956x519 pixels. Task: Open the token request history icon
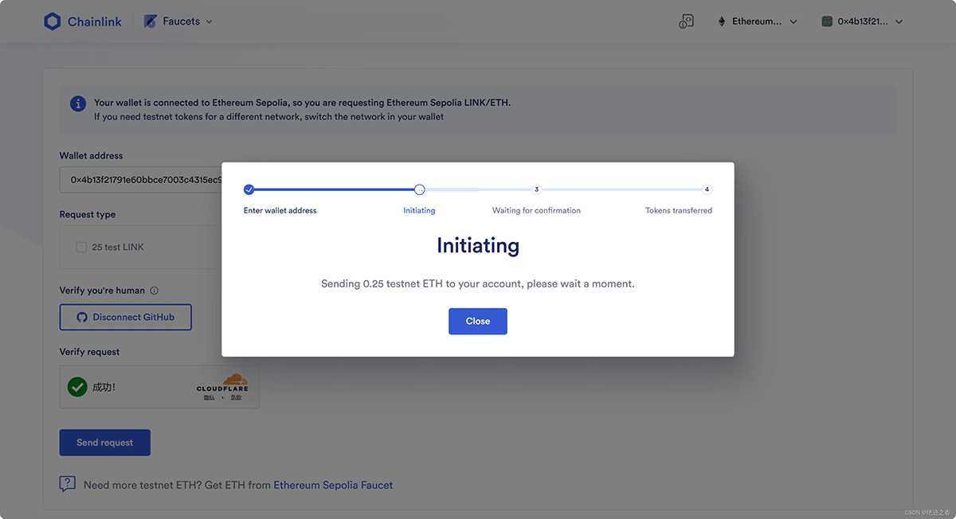pyautogui.click(x=686, y=21)
